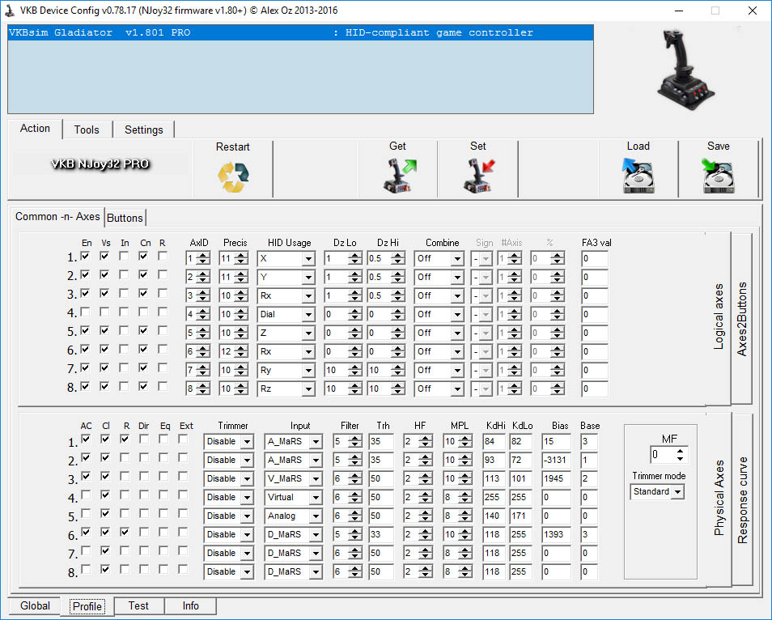Select the Common -n- Axes tab
The width and height of the screenshot is (772, 620).
coord(57,217)
